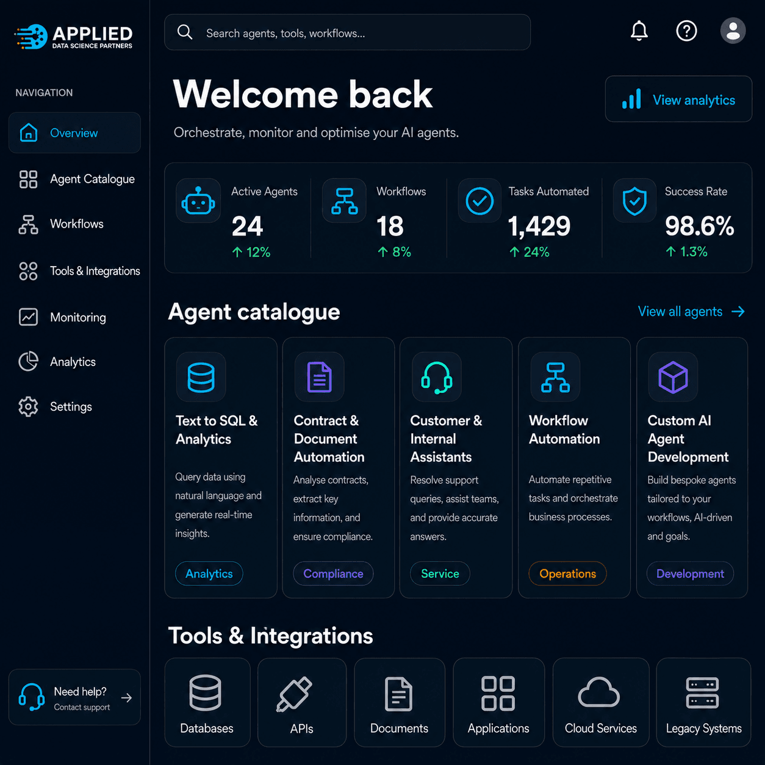Click the Databases label

pos(207,728)
